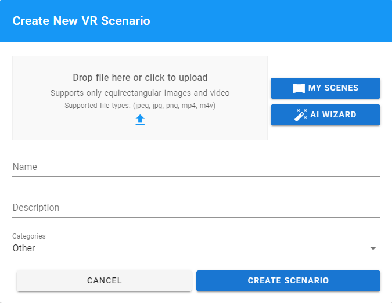The height and width of the screenshot is (303, 392).
Task: Open the My Scenes library
Action: 325,88
